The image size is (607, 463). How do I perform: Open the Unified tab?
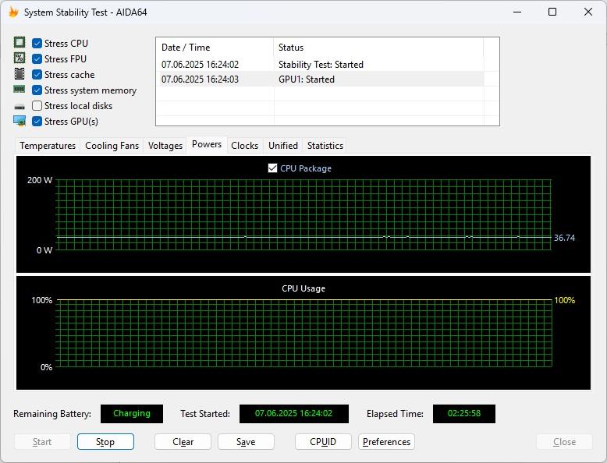[283, 146]
